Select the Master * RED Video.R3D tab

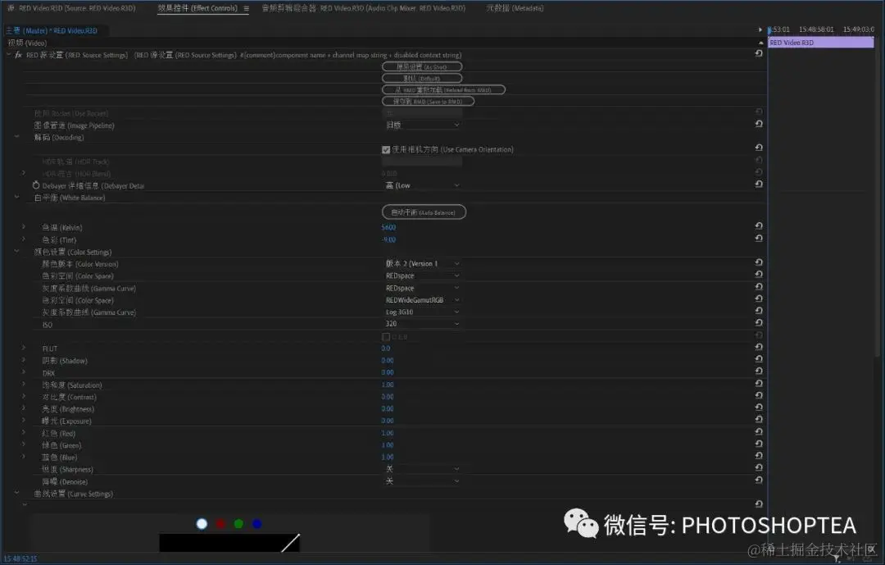pyautogui.click(x=52, y=30)
